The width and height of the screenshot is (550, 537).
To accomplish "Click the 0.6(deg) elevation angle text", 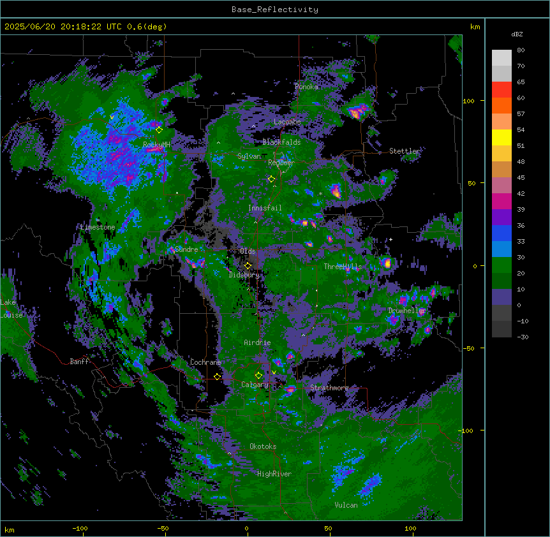I will pos(147,27).
